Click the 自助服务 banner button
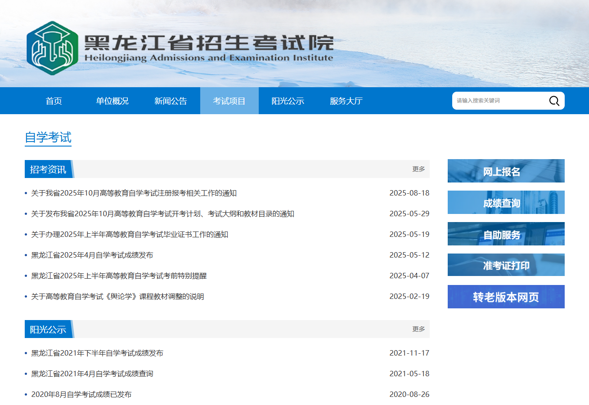 [x=506, y=234]
